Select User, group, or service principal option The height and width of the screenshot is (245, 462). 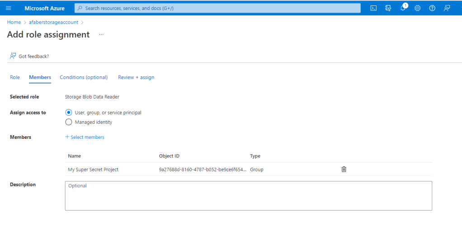tap(69, 113)
